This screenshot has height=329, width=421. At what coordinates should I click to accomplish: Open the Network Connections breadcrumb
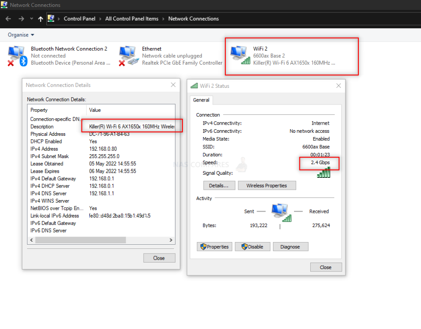coord(194,19)
